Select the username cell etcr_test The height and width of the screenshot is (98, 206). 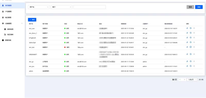pyautogui.click(x=32, y=47)
